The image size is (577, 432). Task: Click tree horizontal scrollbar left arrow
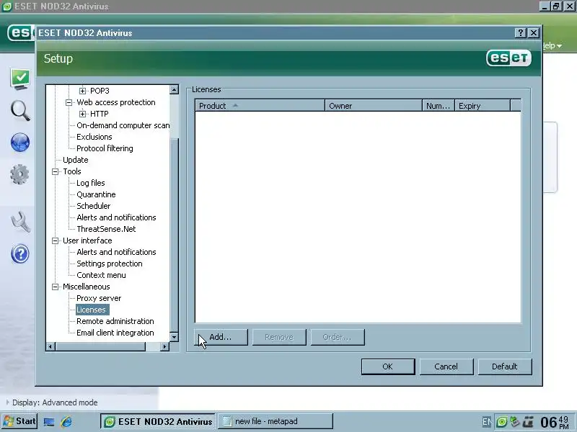click(x=50, y=346)
